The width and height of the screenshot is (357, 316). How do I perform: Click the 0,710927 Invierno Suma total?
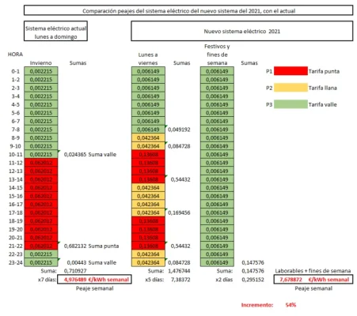(x=75, y=271)
